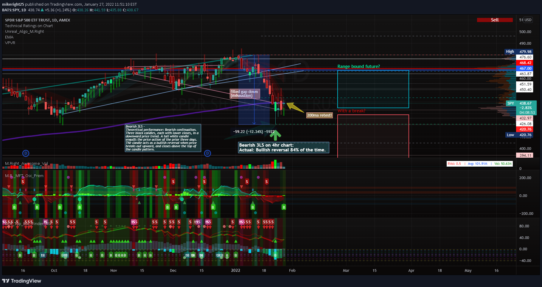Select the Unreal_Algo_M.Right indicator label
Screen dimensions: 542x287
coord(24,32)
